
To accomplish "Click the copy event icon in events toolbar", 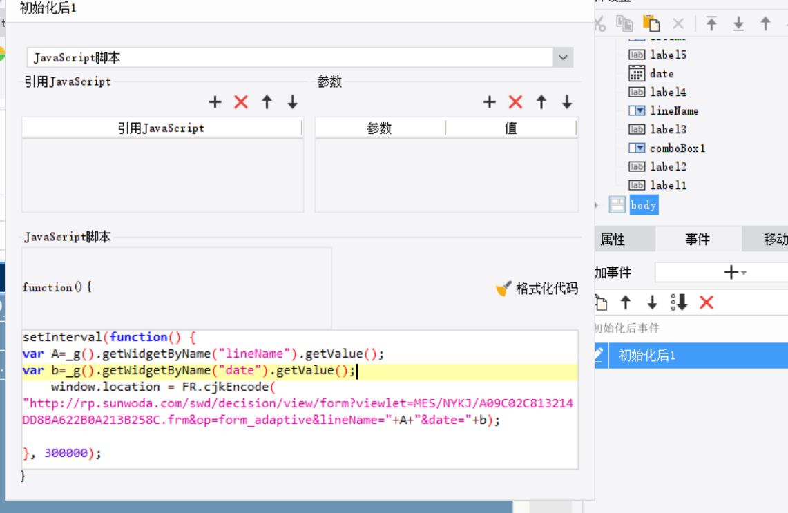I will coord(601,302).
